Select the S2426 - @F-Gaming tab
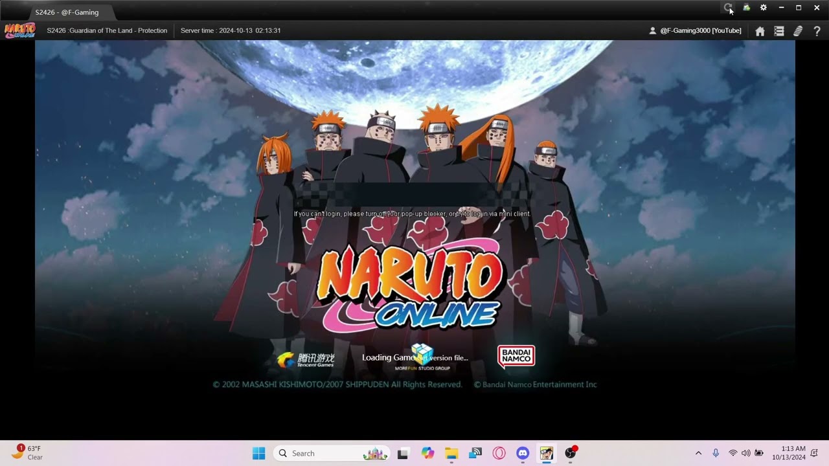829x466 pixels. (x=67, y=12)
